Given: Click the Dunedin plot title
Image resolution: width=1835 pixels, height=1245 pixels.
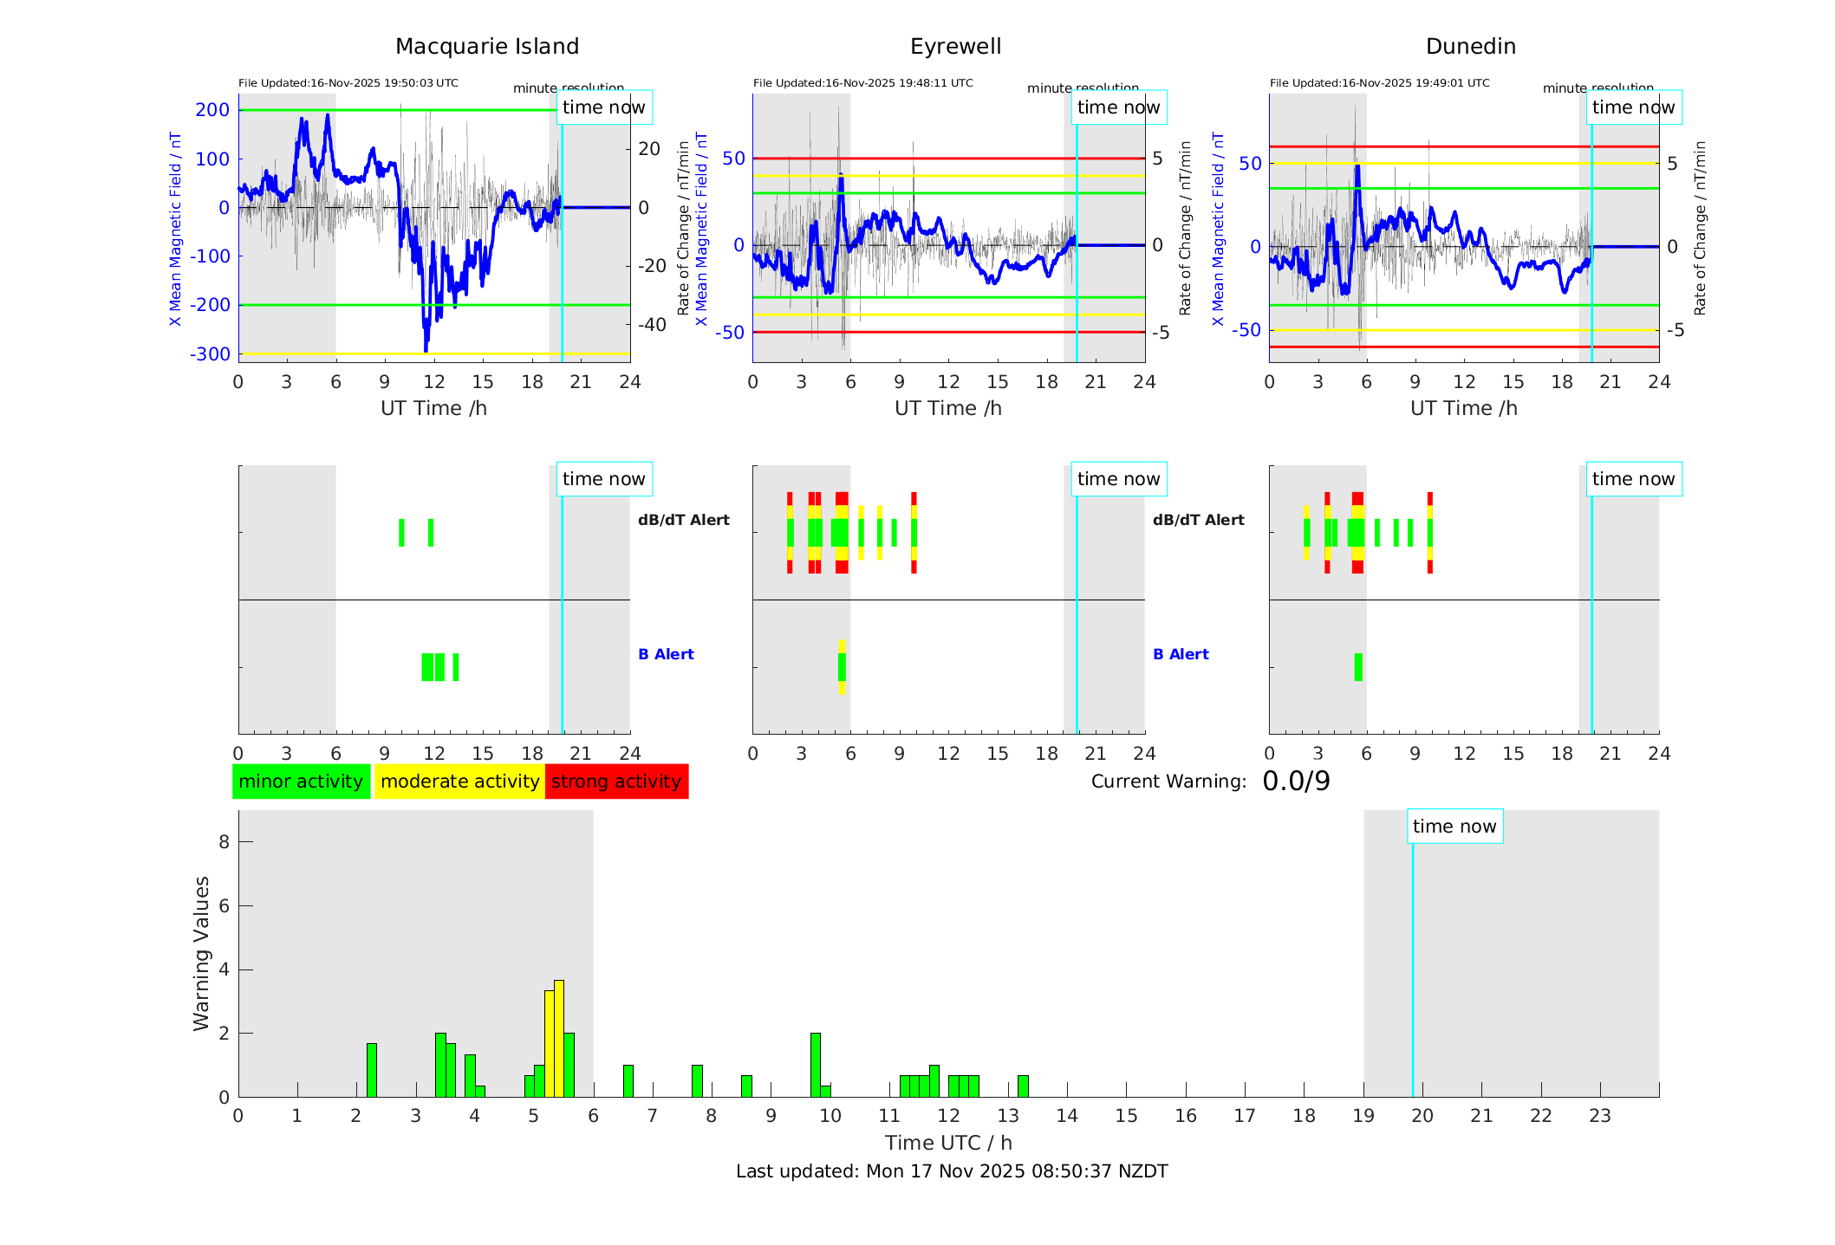Looking at the screenshot, I should click(x=1470, y=47).
